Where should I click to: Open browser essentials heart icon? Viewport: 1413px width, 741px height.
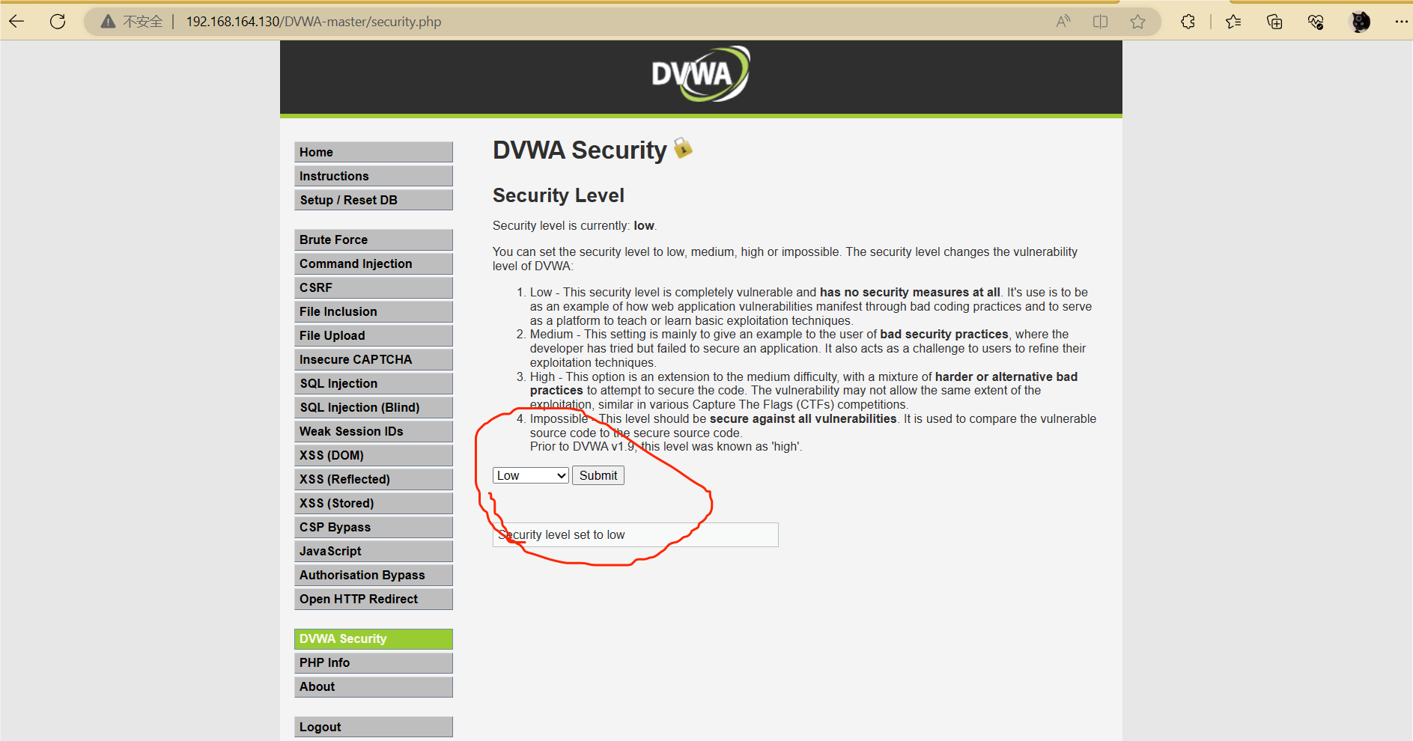pos(1316,22)
